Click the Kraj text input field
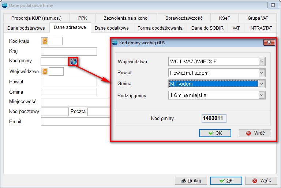 pos(69,51)
